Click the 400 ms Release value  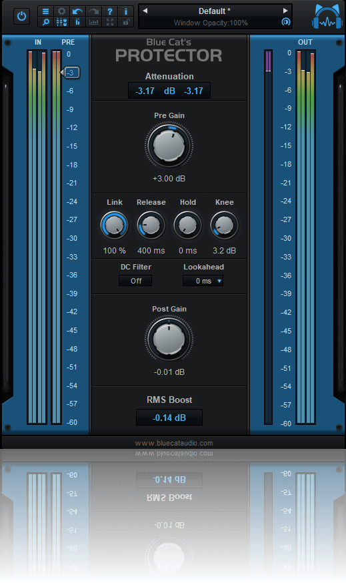[x=151, y=251]
